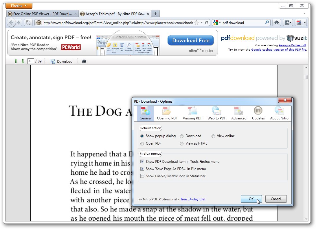Open the About Nitro icon

279,113
